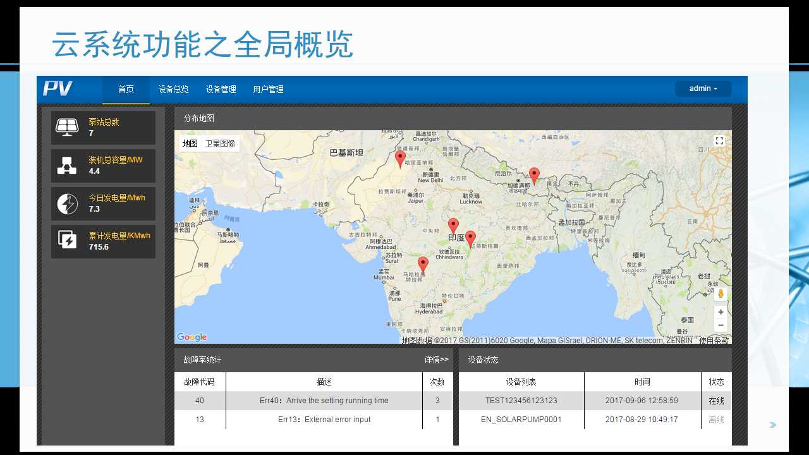Click the 使用条款 terms link on map
809x455 pixels.
click(714, 340)
